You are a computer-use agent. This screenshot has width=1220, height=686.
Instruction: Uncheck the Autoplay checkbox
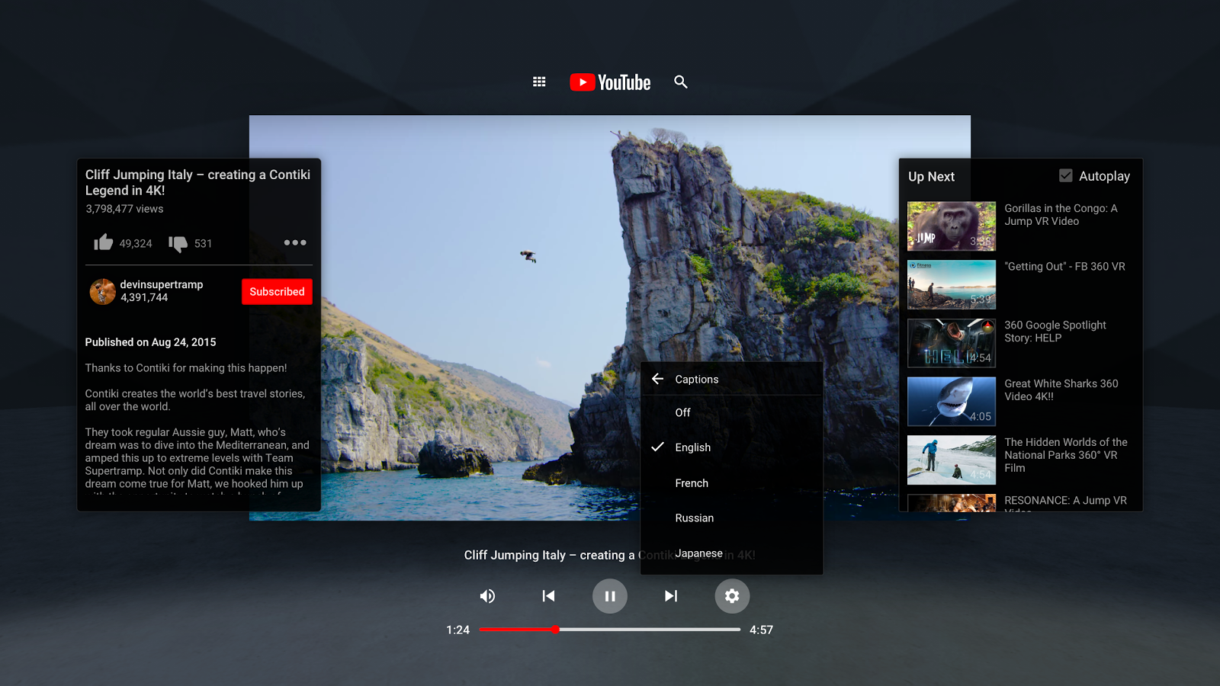(1064, 175)
